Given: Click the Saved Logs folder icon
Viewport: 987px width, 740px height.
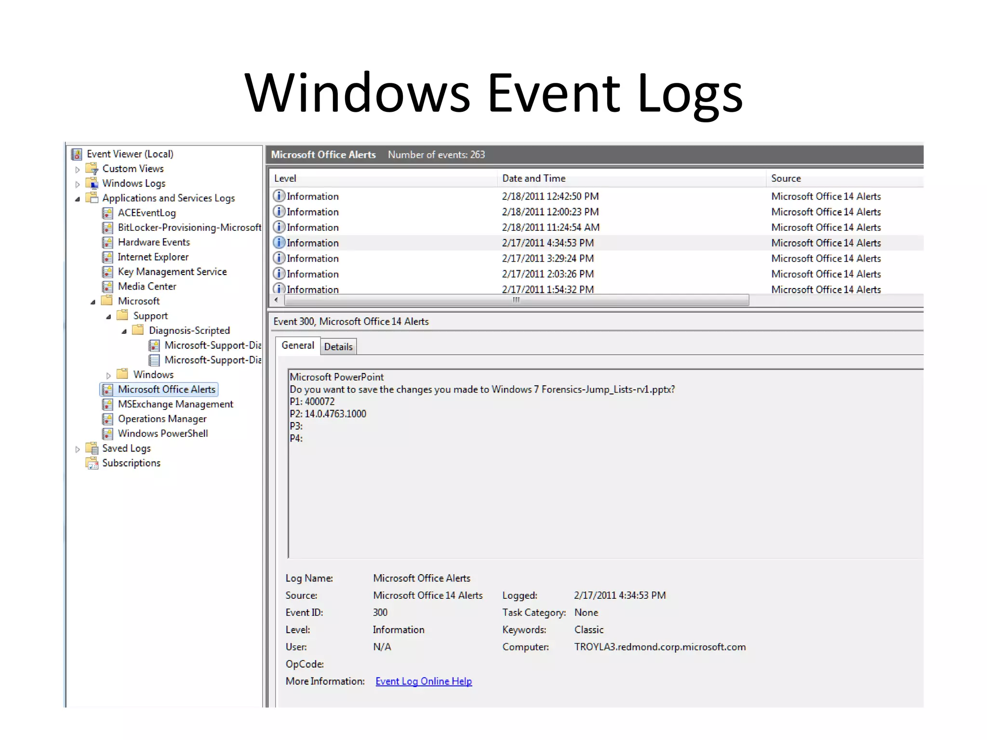Looking at the screenshot, I should [92, 448].
